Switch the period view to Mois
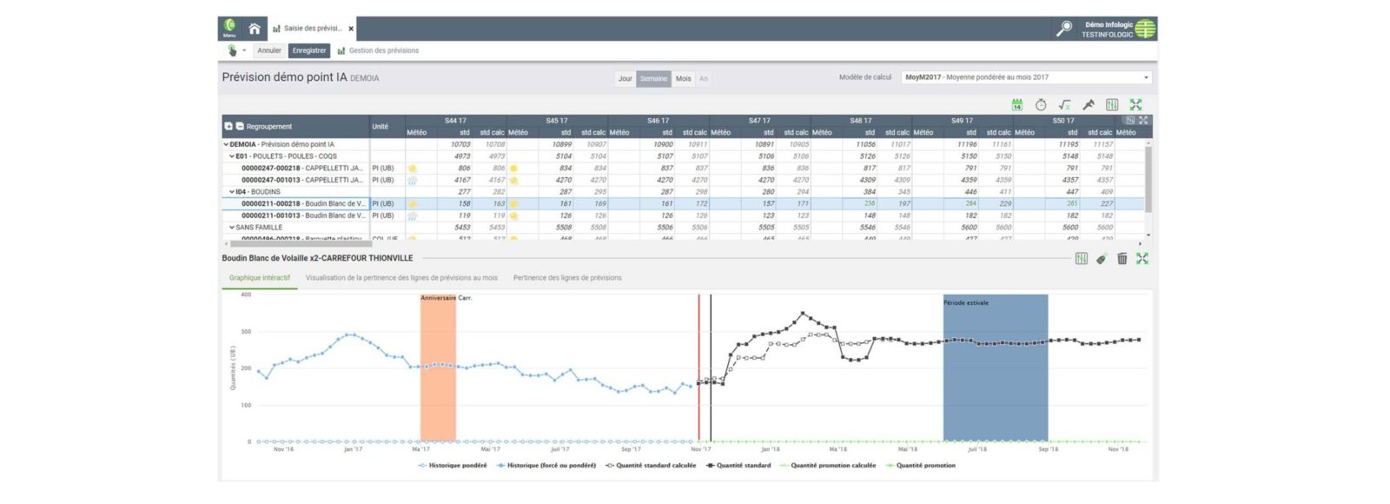The width and height of the screenshot is (1390, 504). tap(684, 78)
